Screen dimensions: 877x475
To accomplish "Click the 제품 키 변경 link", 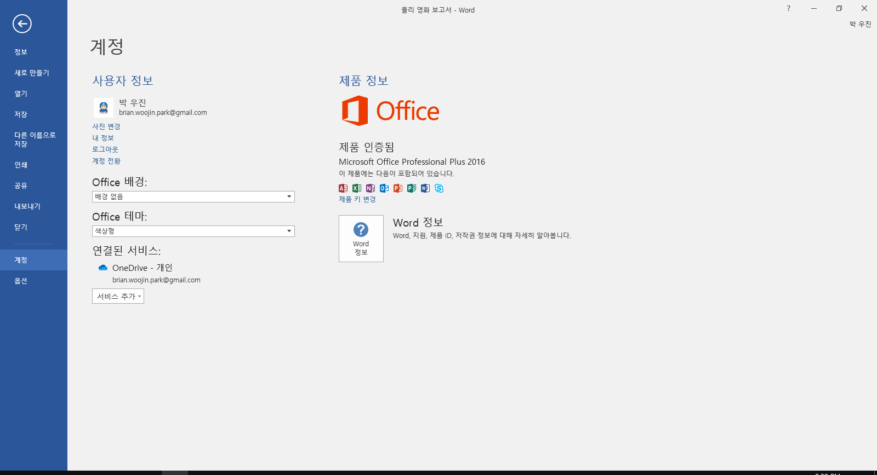I will (x=357, y=199).
